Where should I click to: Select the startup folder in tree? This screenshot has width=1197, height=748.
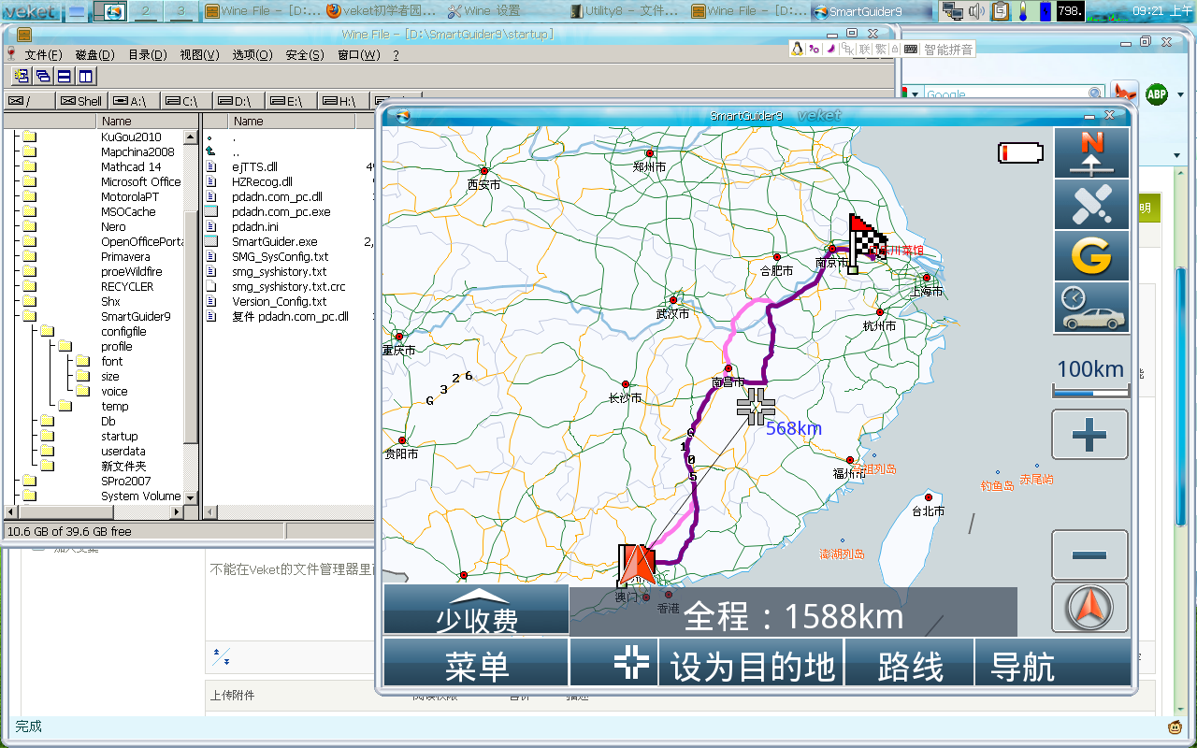119,436
